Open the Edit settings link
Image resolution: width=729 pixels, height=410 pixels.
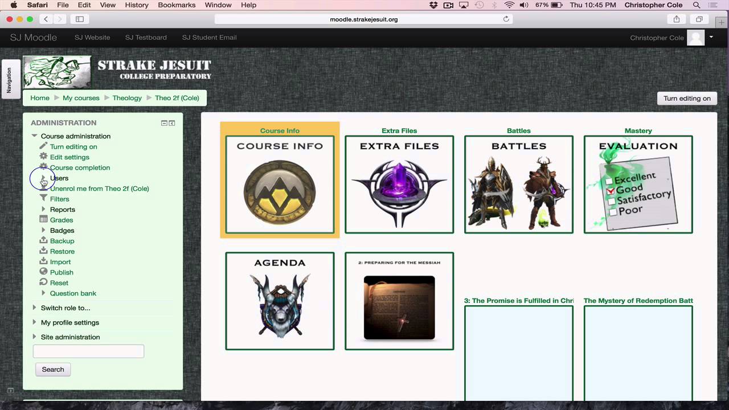pyautogui.click(x=69, y=157)
